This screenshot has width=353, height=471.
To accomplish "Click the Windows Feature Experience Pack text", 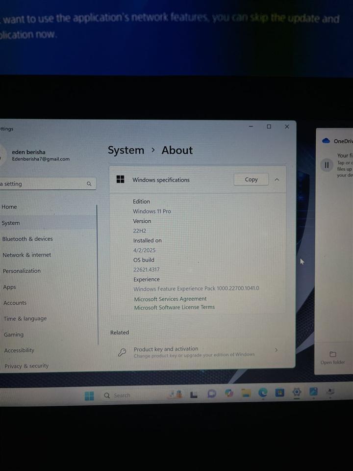I will (x=196, y=288).
